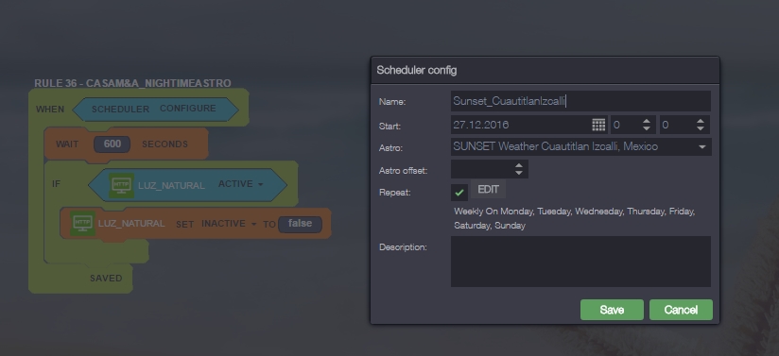Open the calendar picker for Start date
The height and width of the screenshot is (356, 779).
tap(598, 125)
